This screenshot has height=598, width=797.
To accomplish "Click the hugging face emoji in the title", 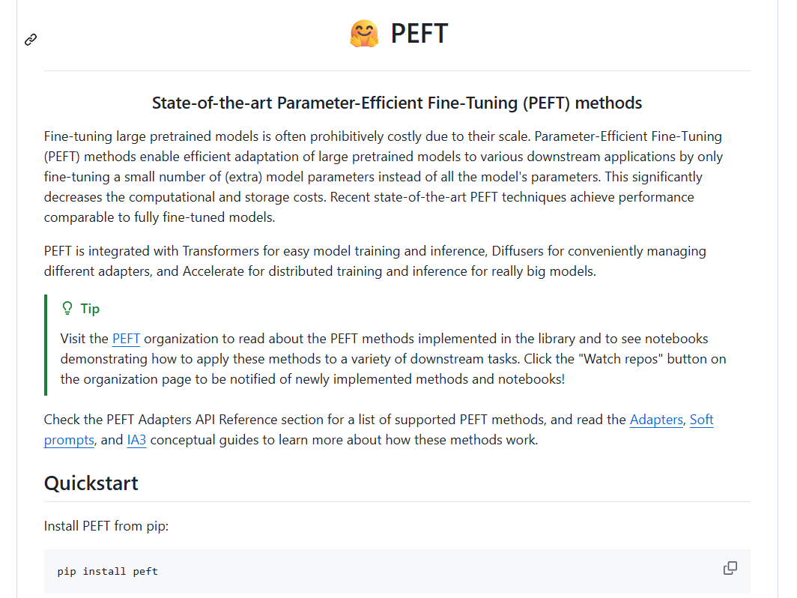I will [x=364, y=34].
